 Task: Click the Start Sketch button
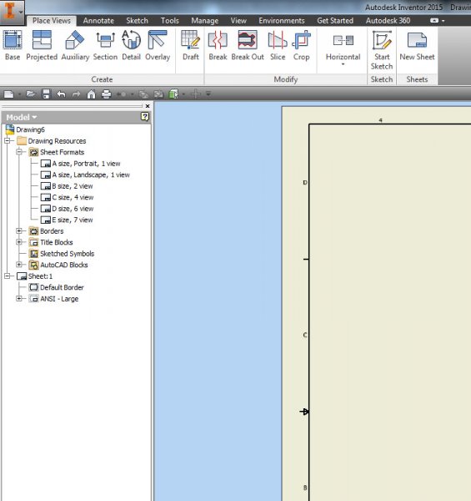point(382,50)
